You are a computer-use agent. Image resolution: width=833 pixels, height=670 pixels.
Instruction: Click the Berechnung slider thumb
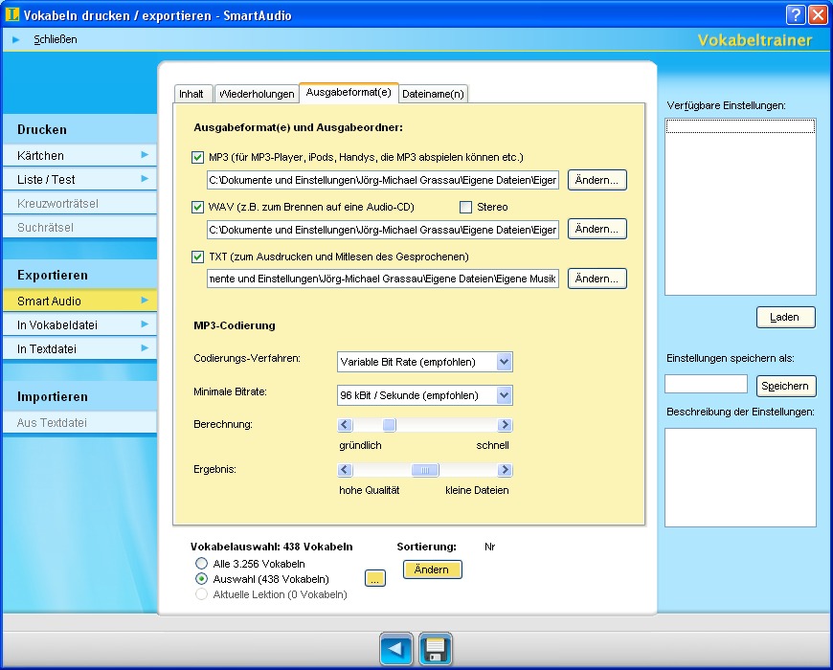[389, 425]
